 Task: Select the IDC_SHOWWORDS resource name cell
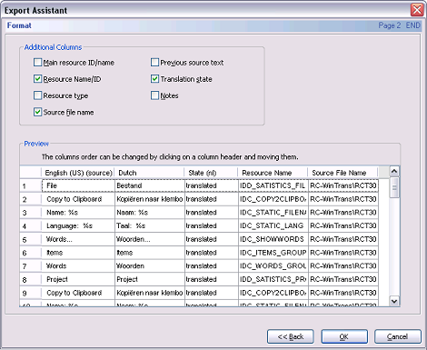273,239
